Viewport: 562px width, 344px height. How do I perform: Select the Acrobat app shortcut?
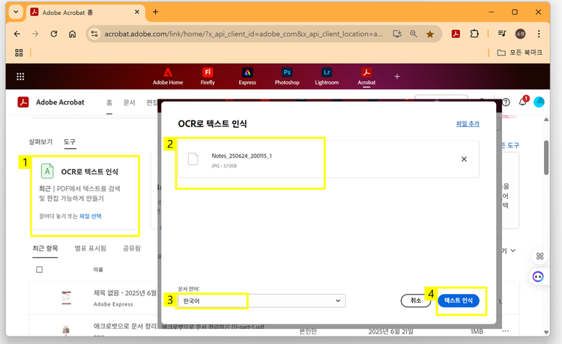pos(366,76)
